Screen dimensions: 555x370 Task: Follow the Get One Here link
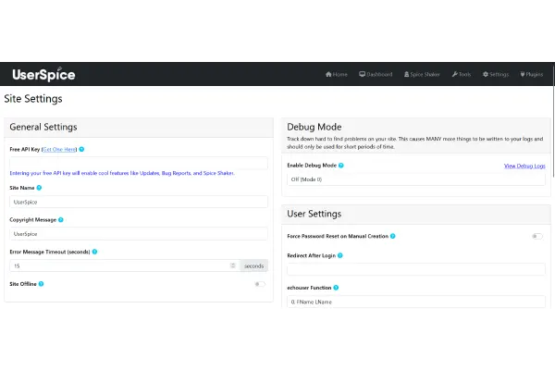[60, 148]
